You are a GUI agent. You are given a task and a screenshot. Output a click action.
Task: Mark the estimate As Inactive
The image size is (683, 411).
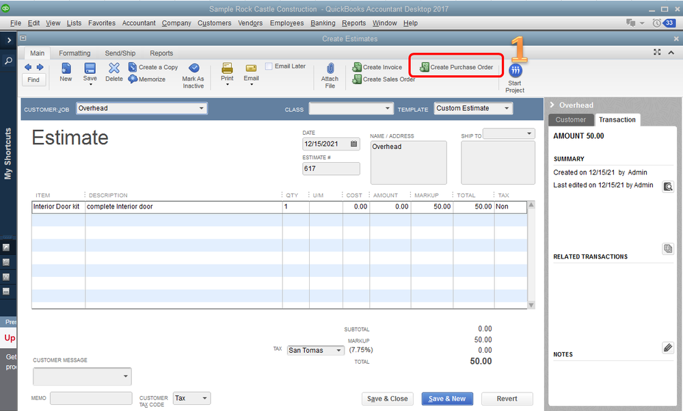pos(193,76)
